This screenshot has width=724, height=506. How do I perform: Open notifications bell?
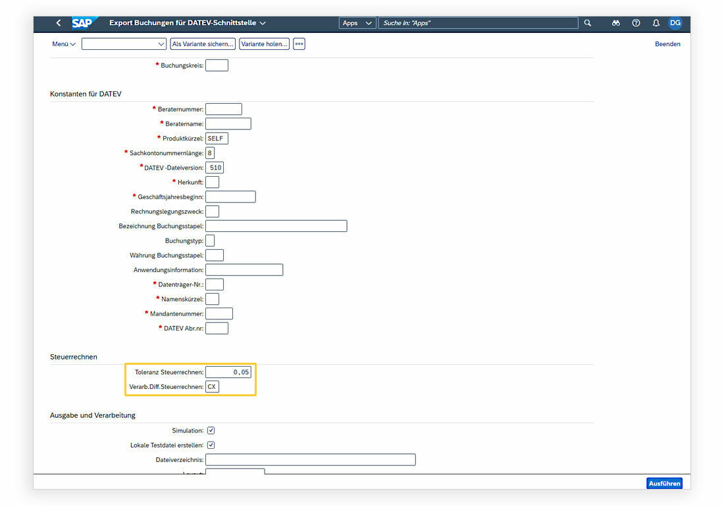point(656,23)
